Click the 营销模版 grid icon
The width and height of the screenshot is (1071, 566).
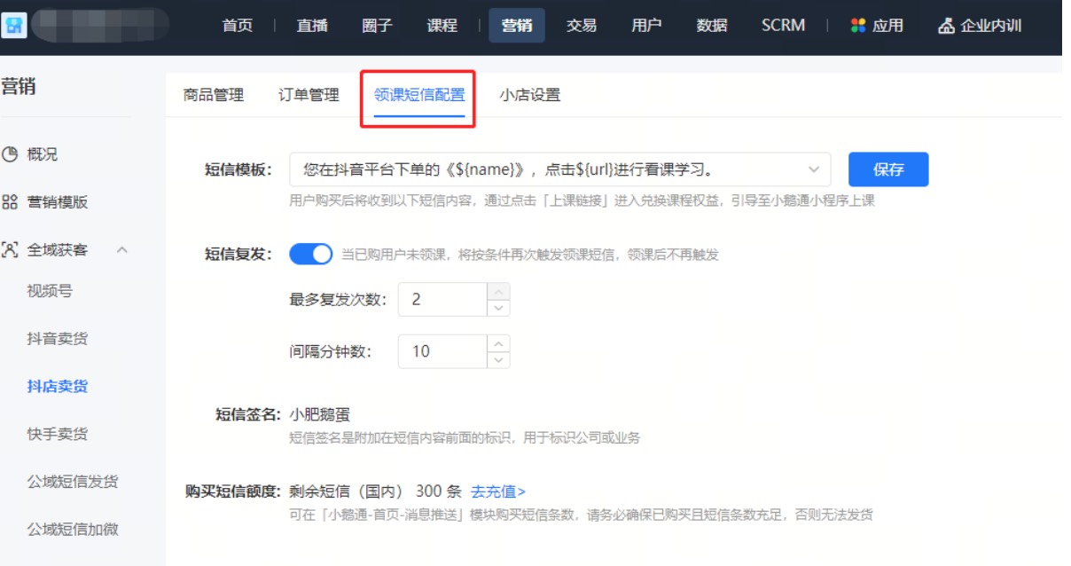[x=10, y=202]
